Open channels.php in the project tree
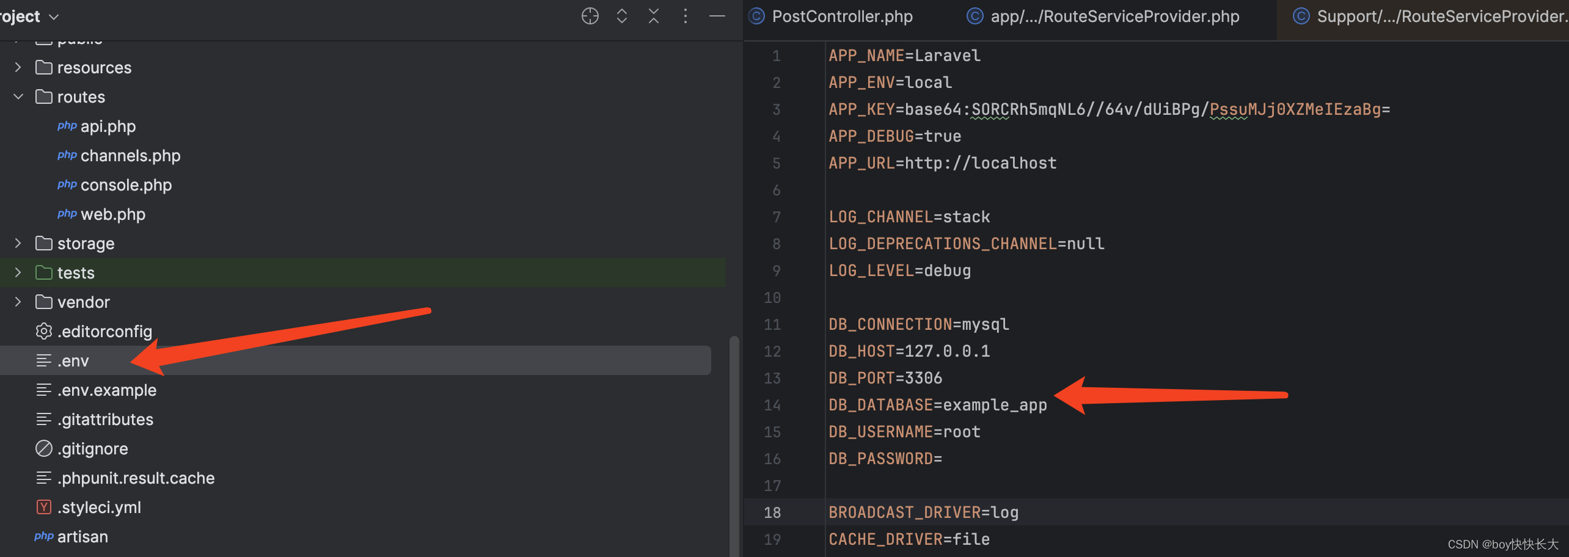This screenshot has height=557, width=1569. coord(131,156)
